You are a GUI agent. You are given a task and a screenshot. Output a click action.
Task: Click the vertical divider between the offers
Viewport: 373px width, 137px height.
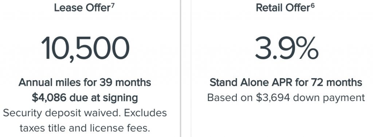[181, 68]
